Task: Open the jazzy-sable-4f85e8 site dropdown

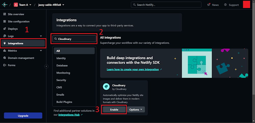Action: 51,5
